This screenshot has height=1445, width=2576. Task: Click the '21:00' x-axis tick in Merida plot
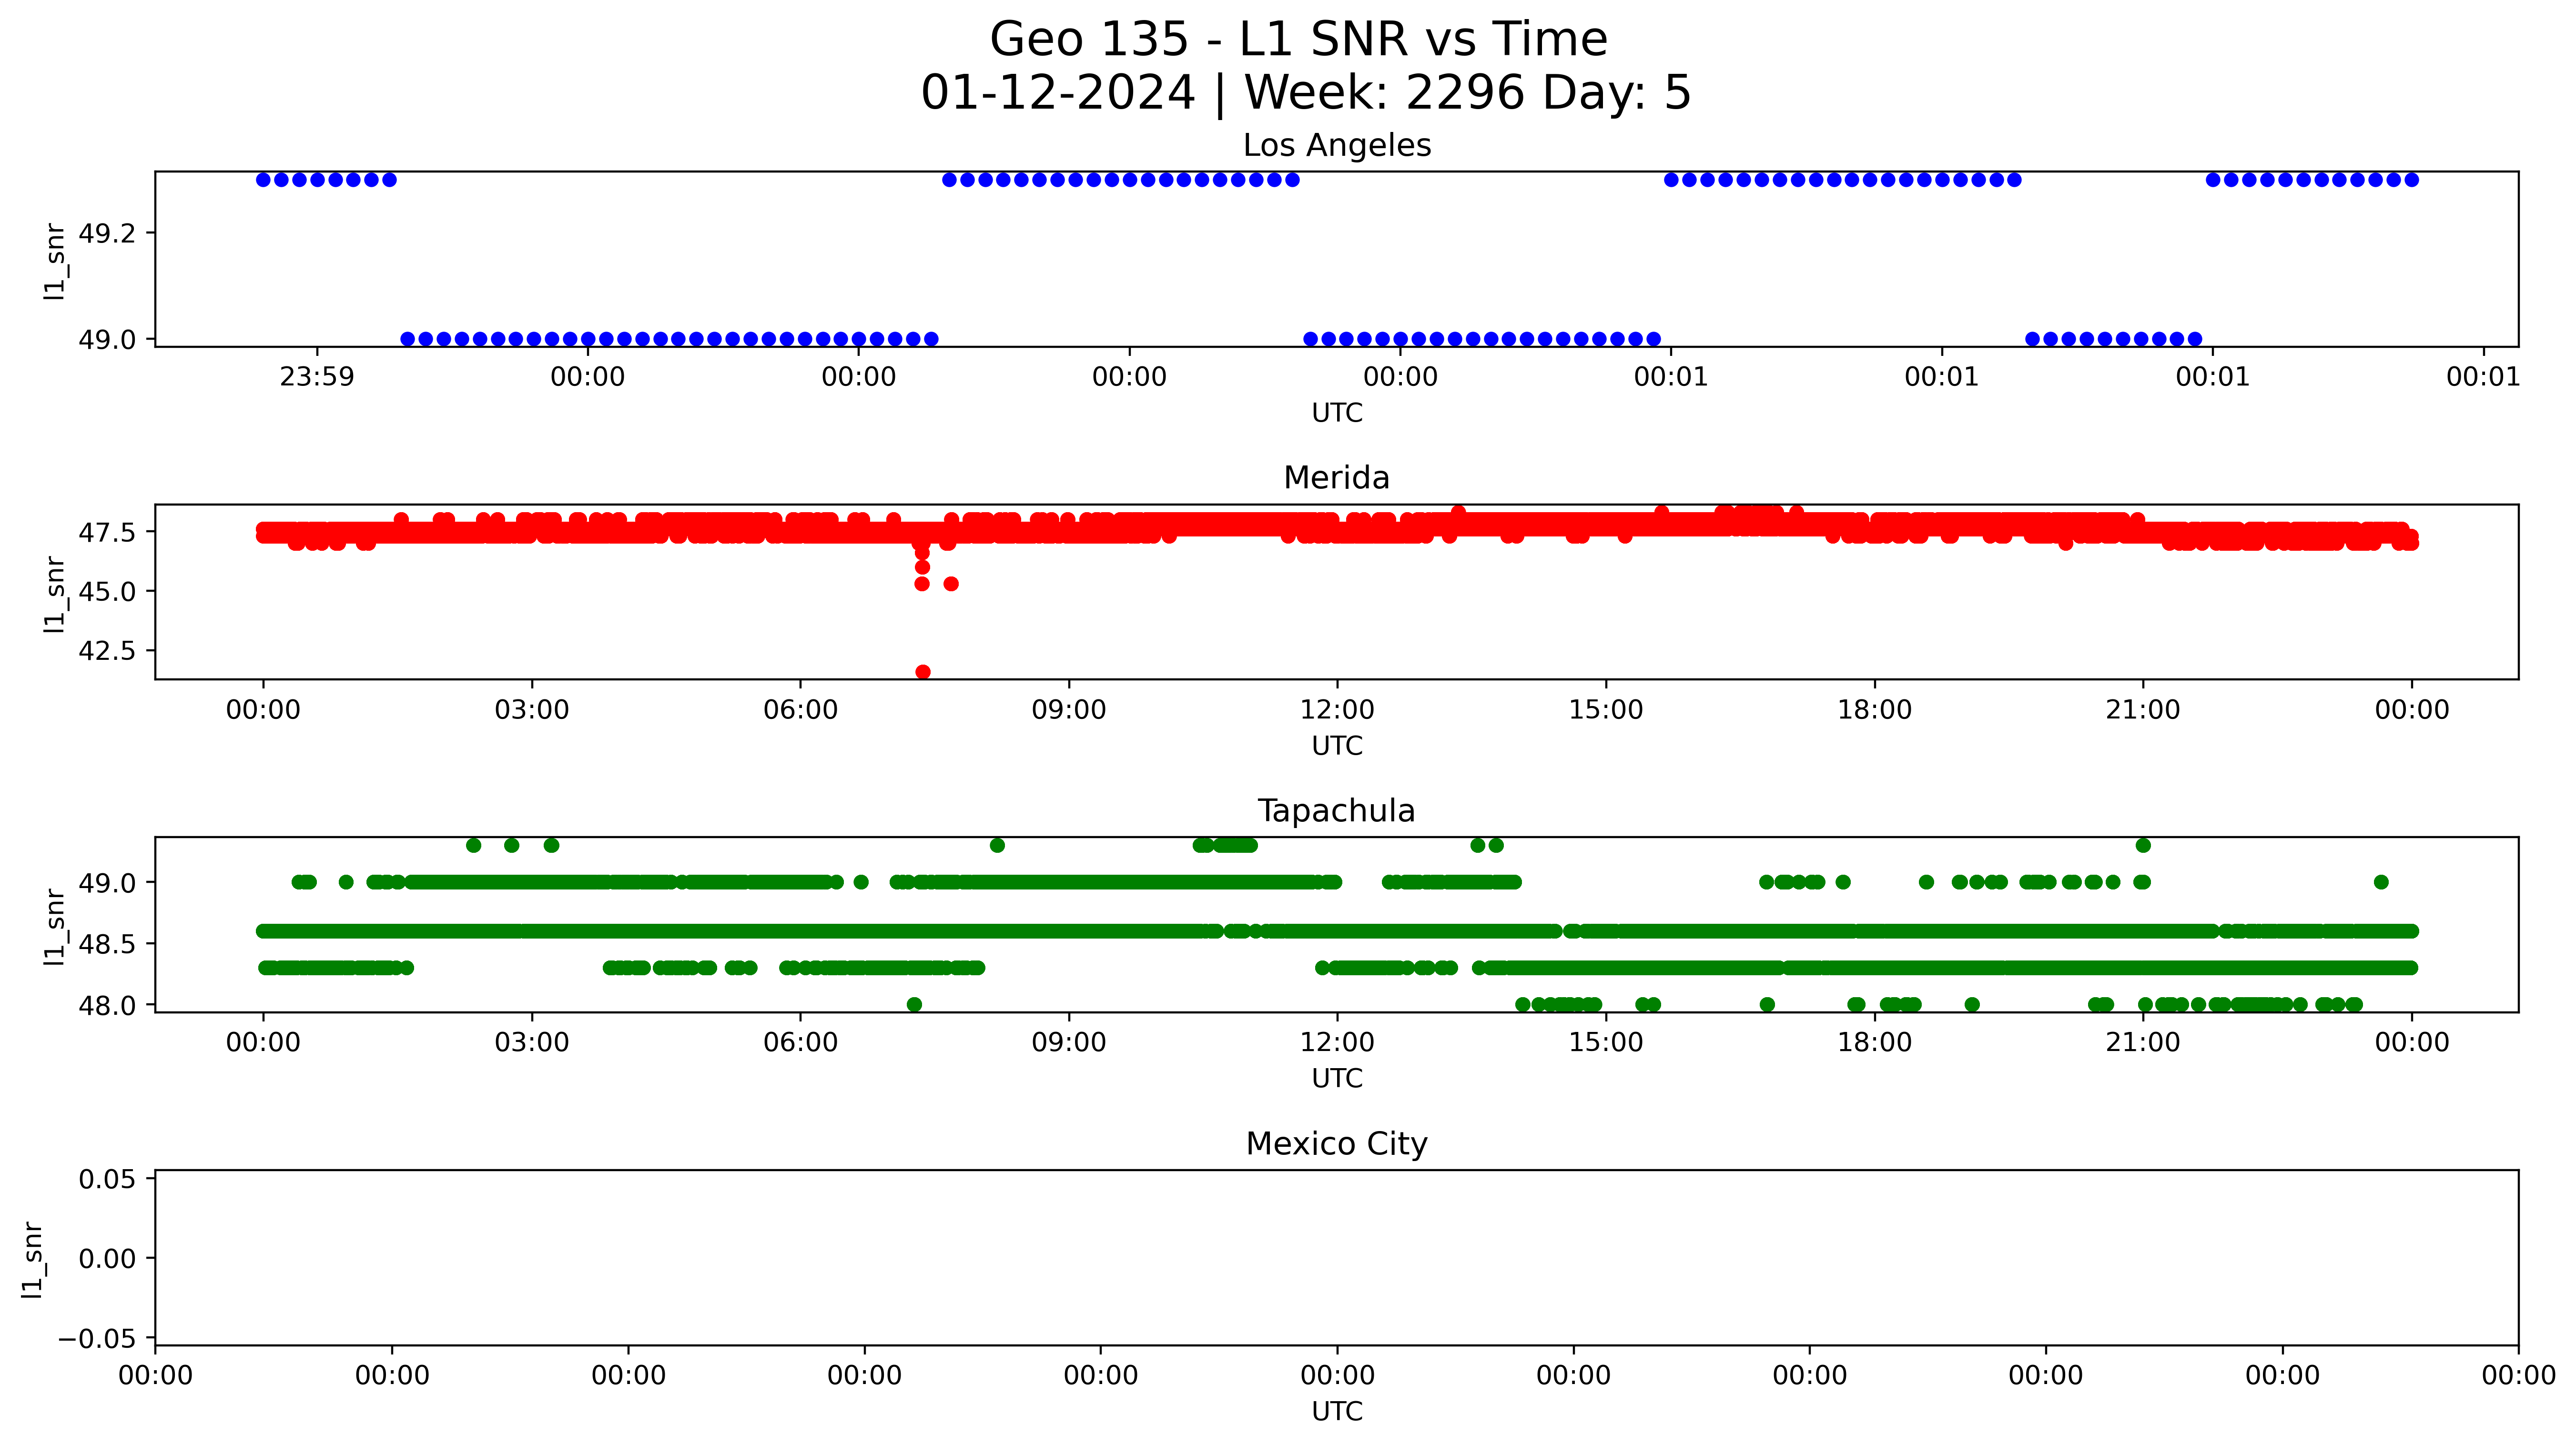(2143, 710)
